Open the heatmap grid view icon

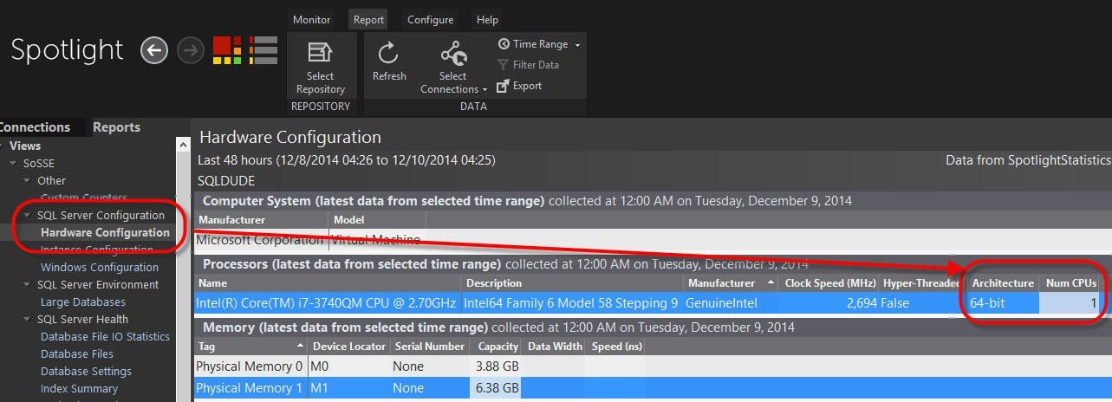pos(227,50)
